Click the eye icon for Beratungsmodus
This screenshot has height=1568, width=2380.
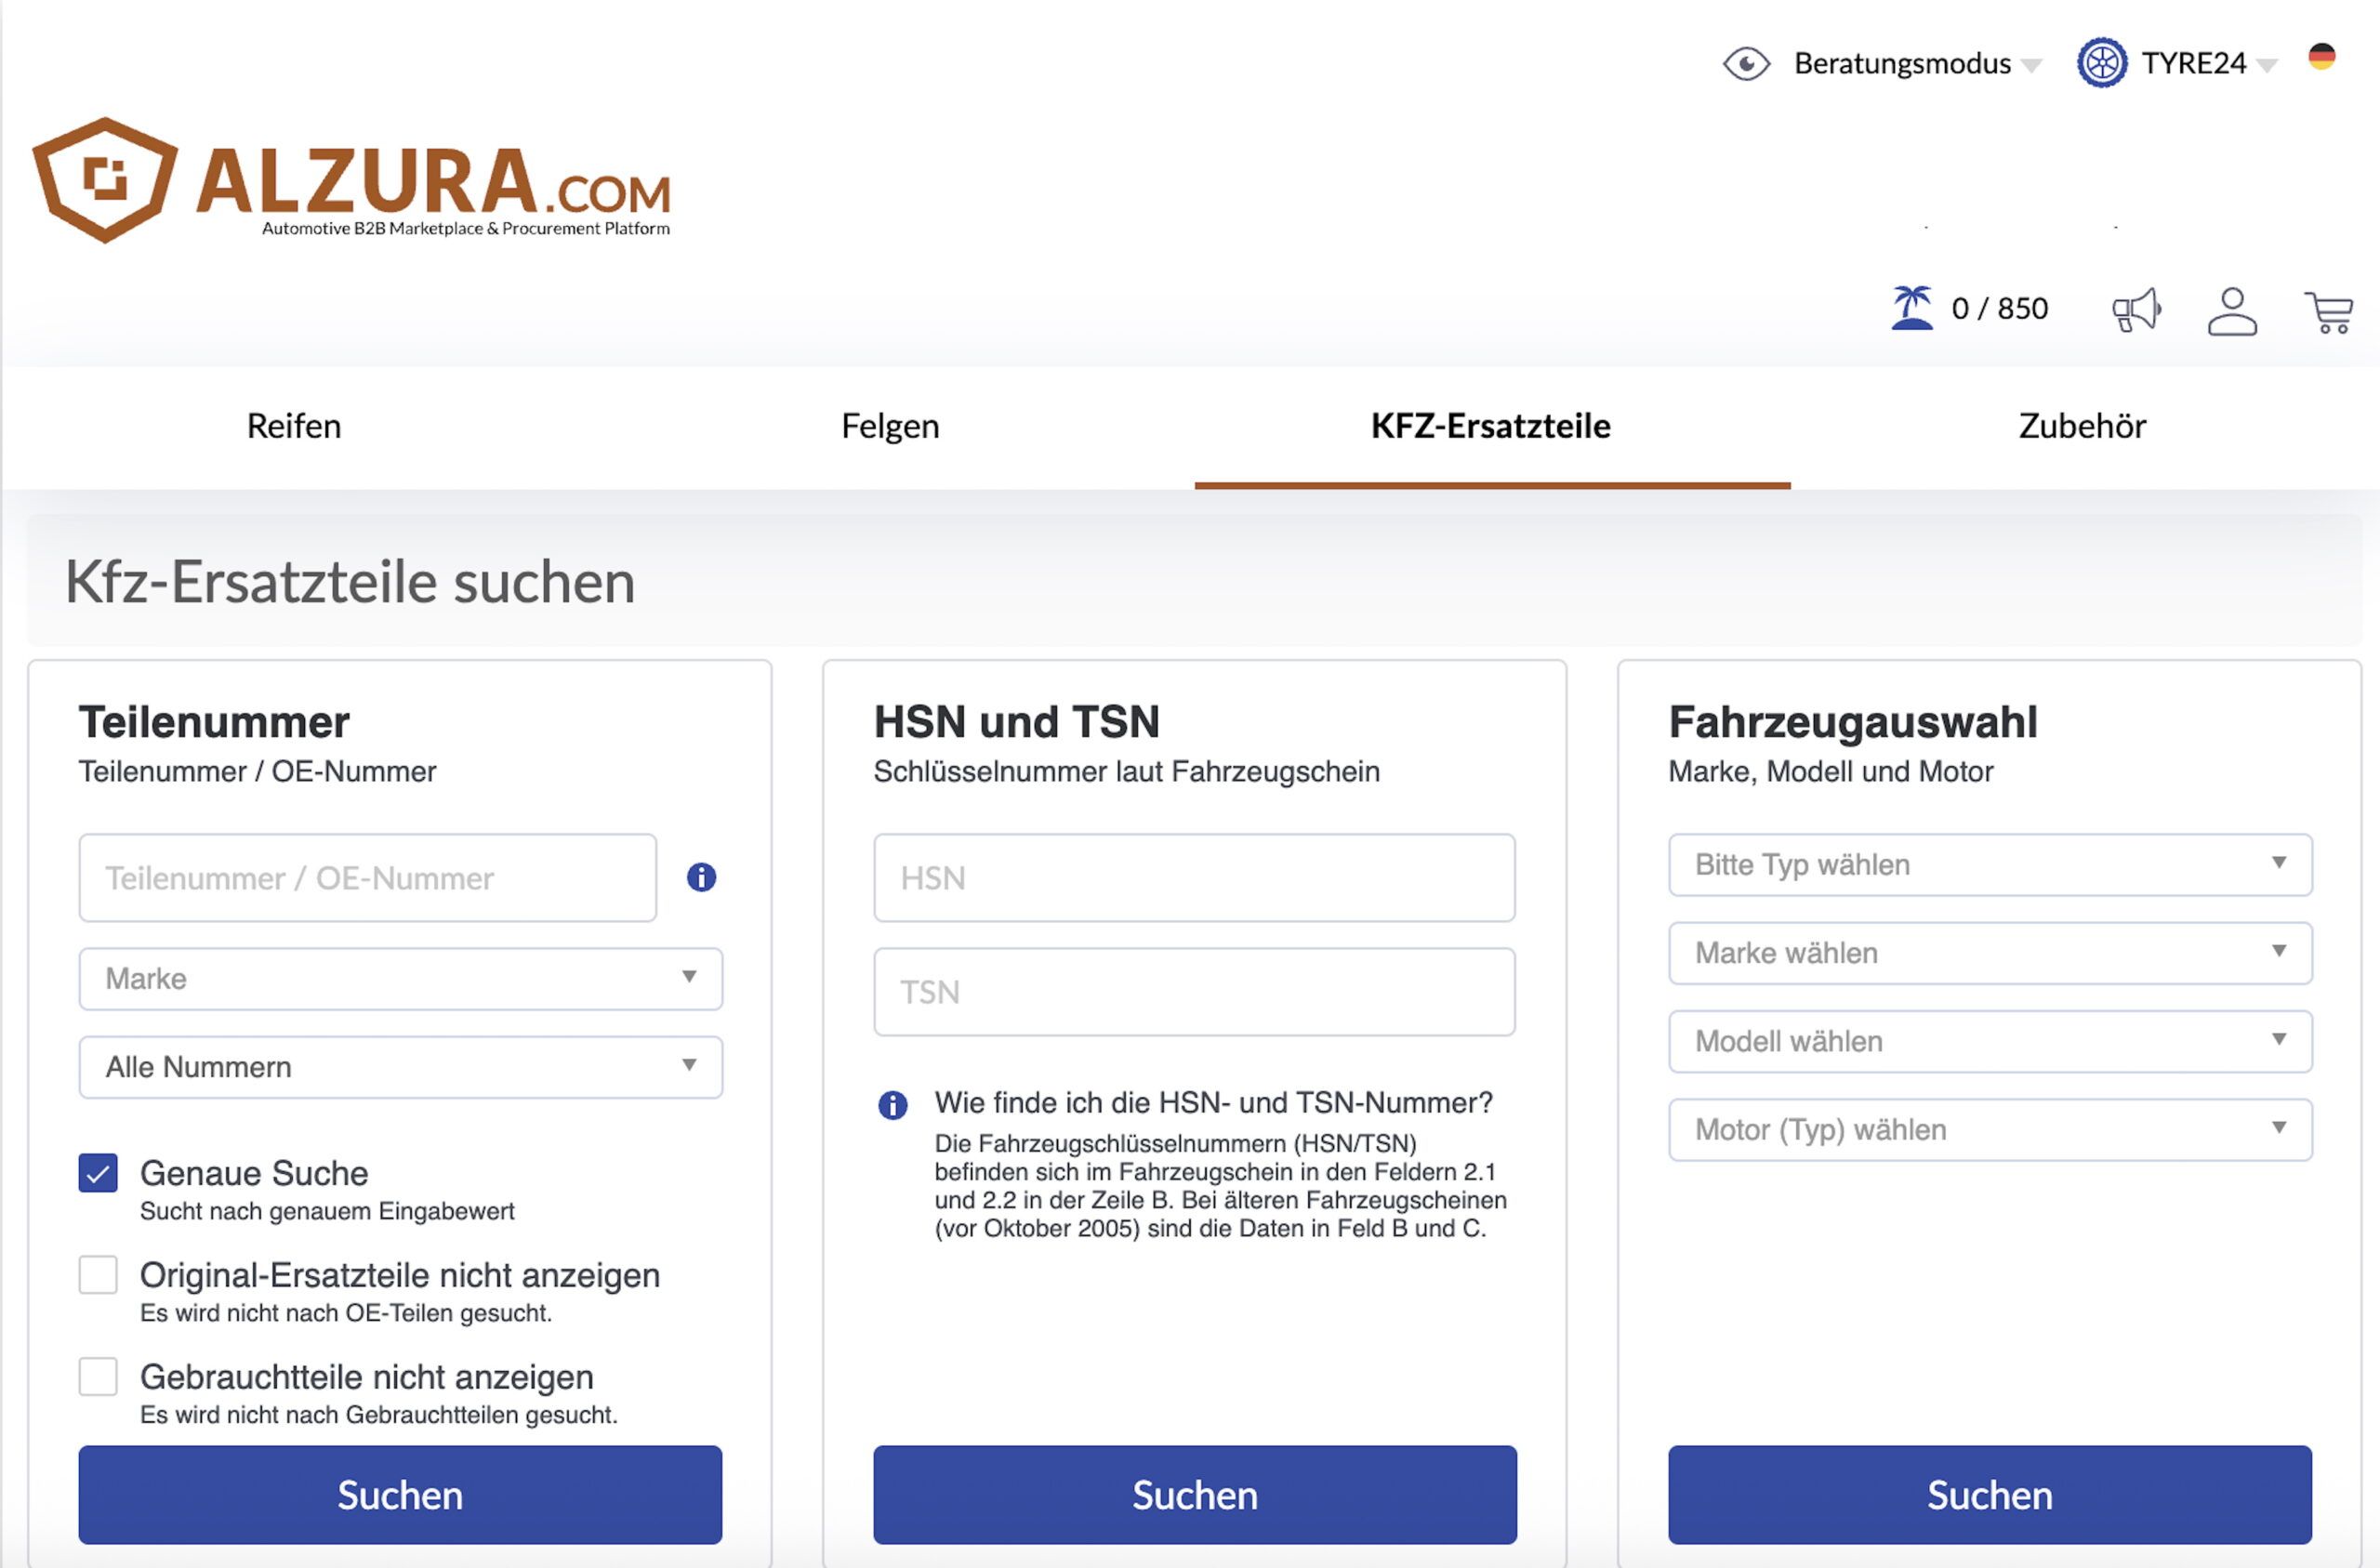1746,64
